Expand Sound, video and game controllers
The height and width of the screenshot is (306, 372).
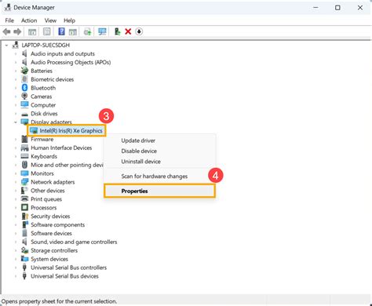pyautogui.click(x=16, y=242)
